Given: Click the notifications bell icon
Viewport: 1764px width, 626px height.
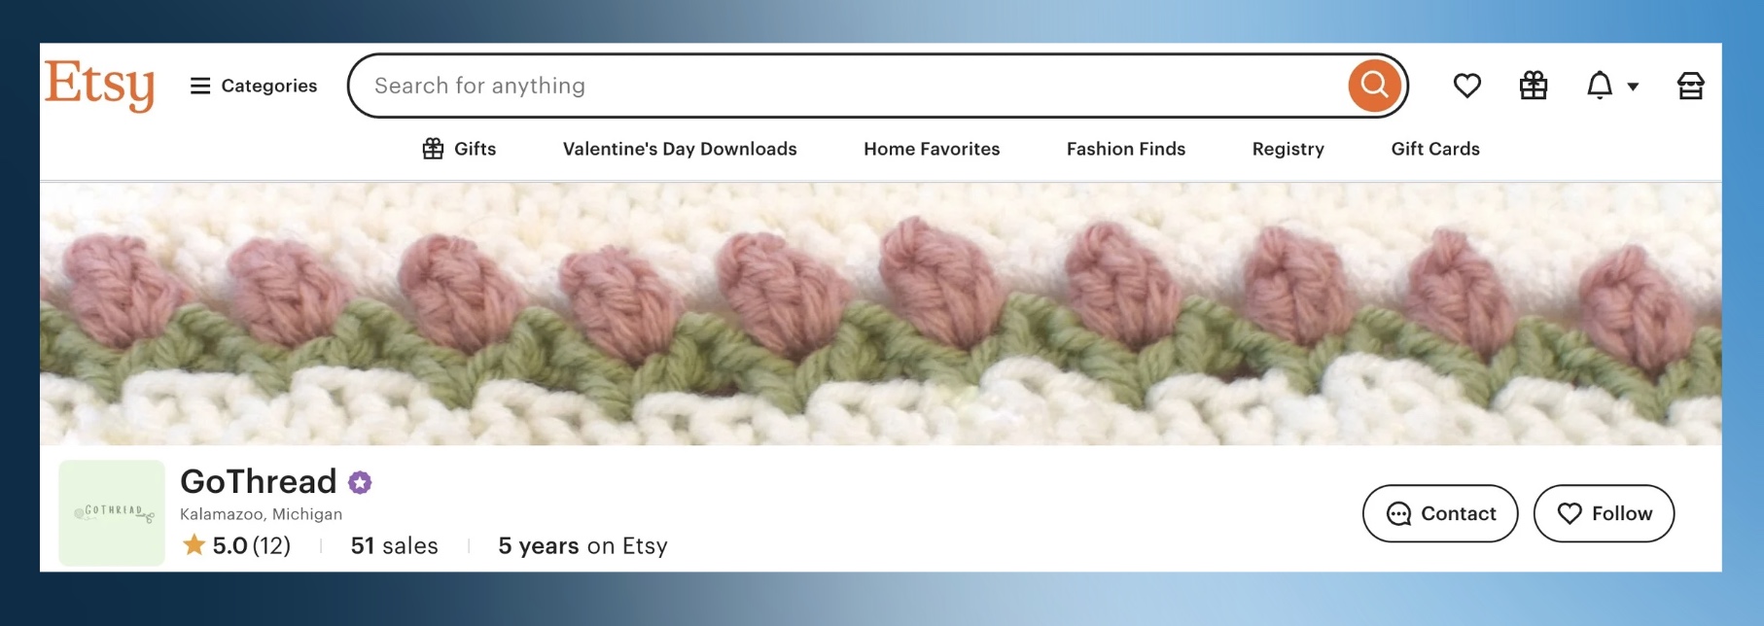Looking at the screenshot, I should [1599, 86].
